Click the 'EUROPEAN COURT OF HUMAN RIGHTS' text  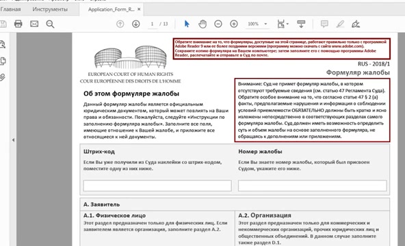click(x=131, y=74)
